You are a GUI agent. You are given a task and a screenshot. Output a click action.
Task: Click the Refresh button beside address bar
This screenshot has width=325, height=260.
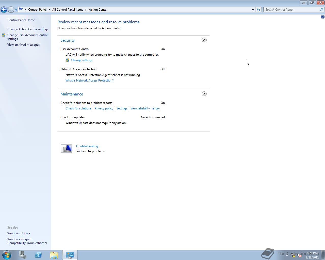tap(258, 10)
